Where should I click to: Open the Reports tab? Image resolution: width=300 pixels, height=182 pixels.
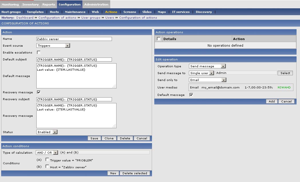tap(49, 4)
